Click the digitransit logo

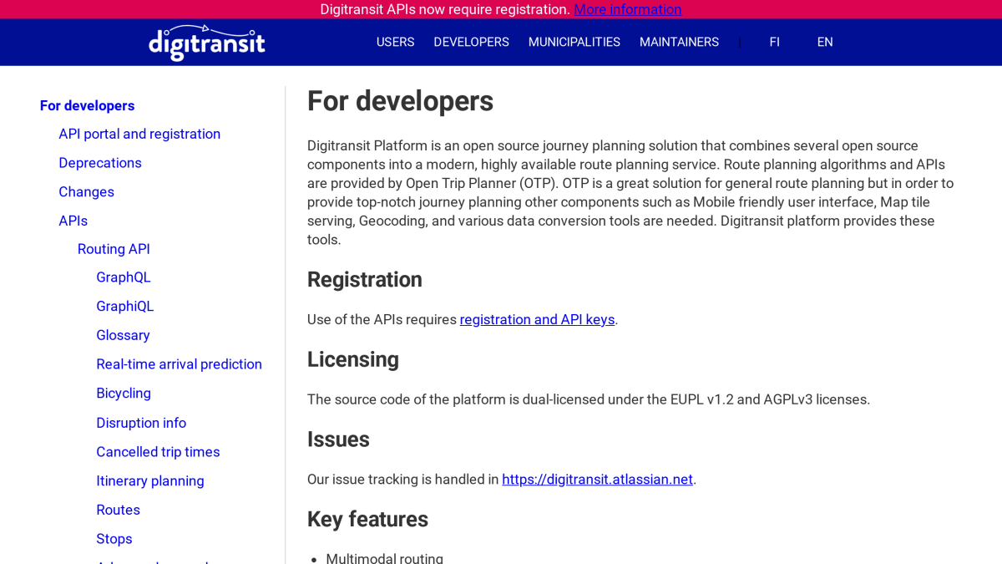(x=207, y=43)
